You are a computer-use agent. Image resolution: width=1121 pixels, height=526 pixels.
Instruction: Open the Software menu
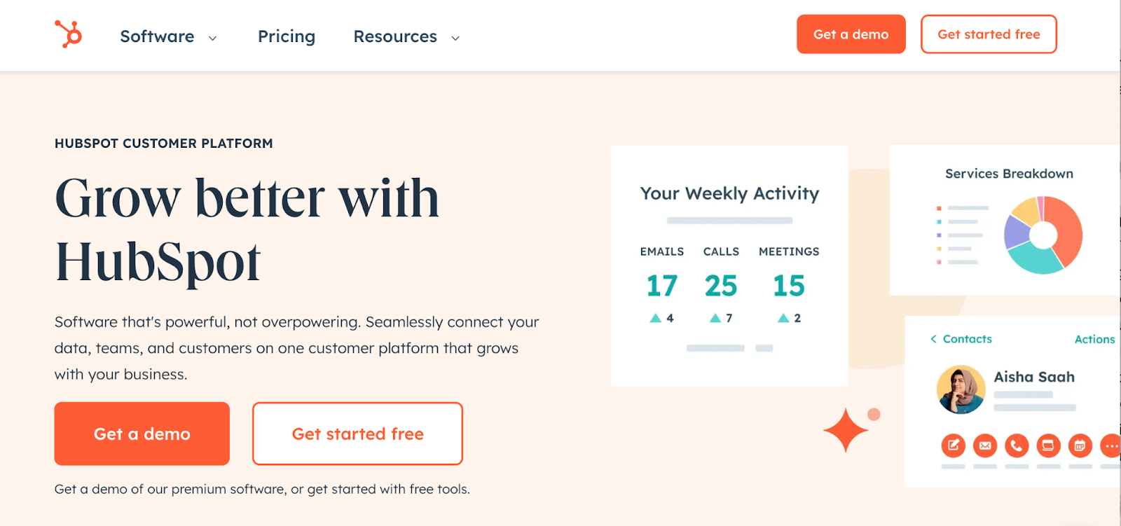157,36
